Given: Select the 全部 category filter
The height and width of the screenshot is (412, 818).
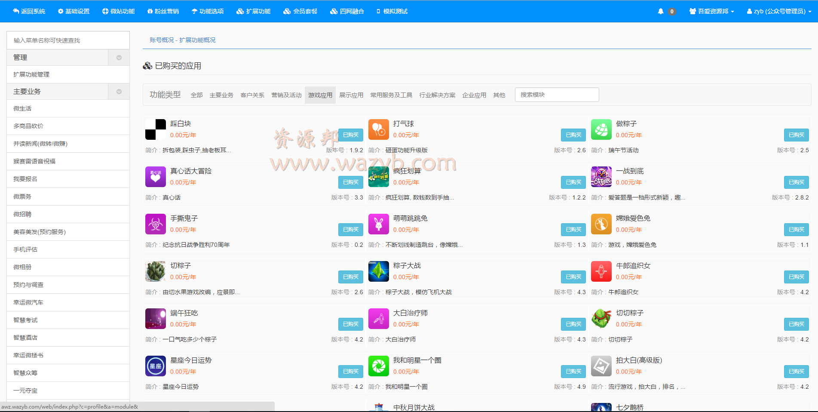Looking at the screenshot, I should pyautogui.click(x=196, y=95).
